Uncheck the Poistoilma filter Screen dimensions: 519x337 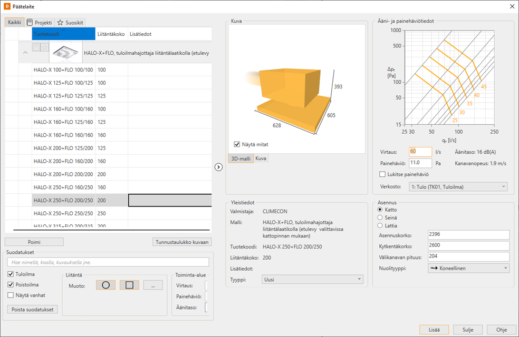[x=11, y=284]
